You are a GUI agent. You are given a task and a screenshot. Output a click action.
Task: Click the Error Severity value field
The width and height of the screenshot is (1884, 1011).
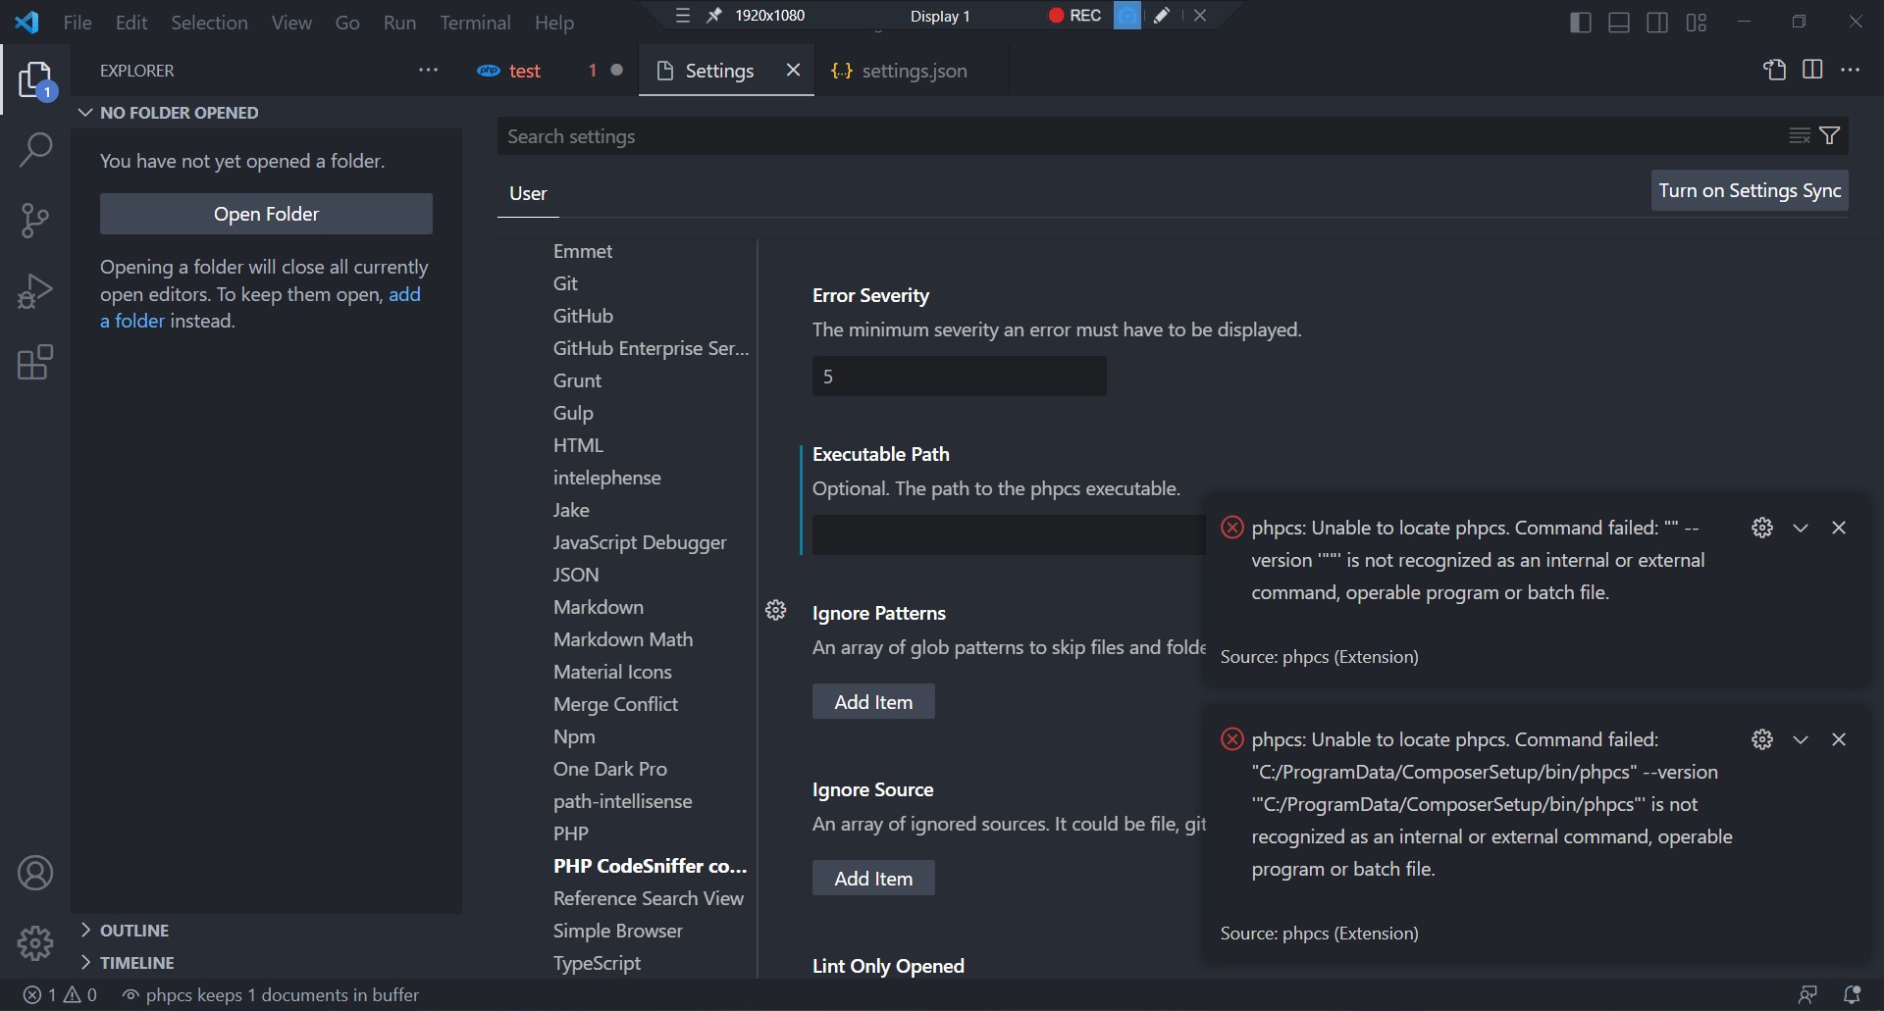coord(959,377)
